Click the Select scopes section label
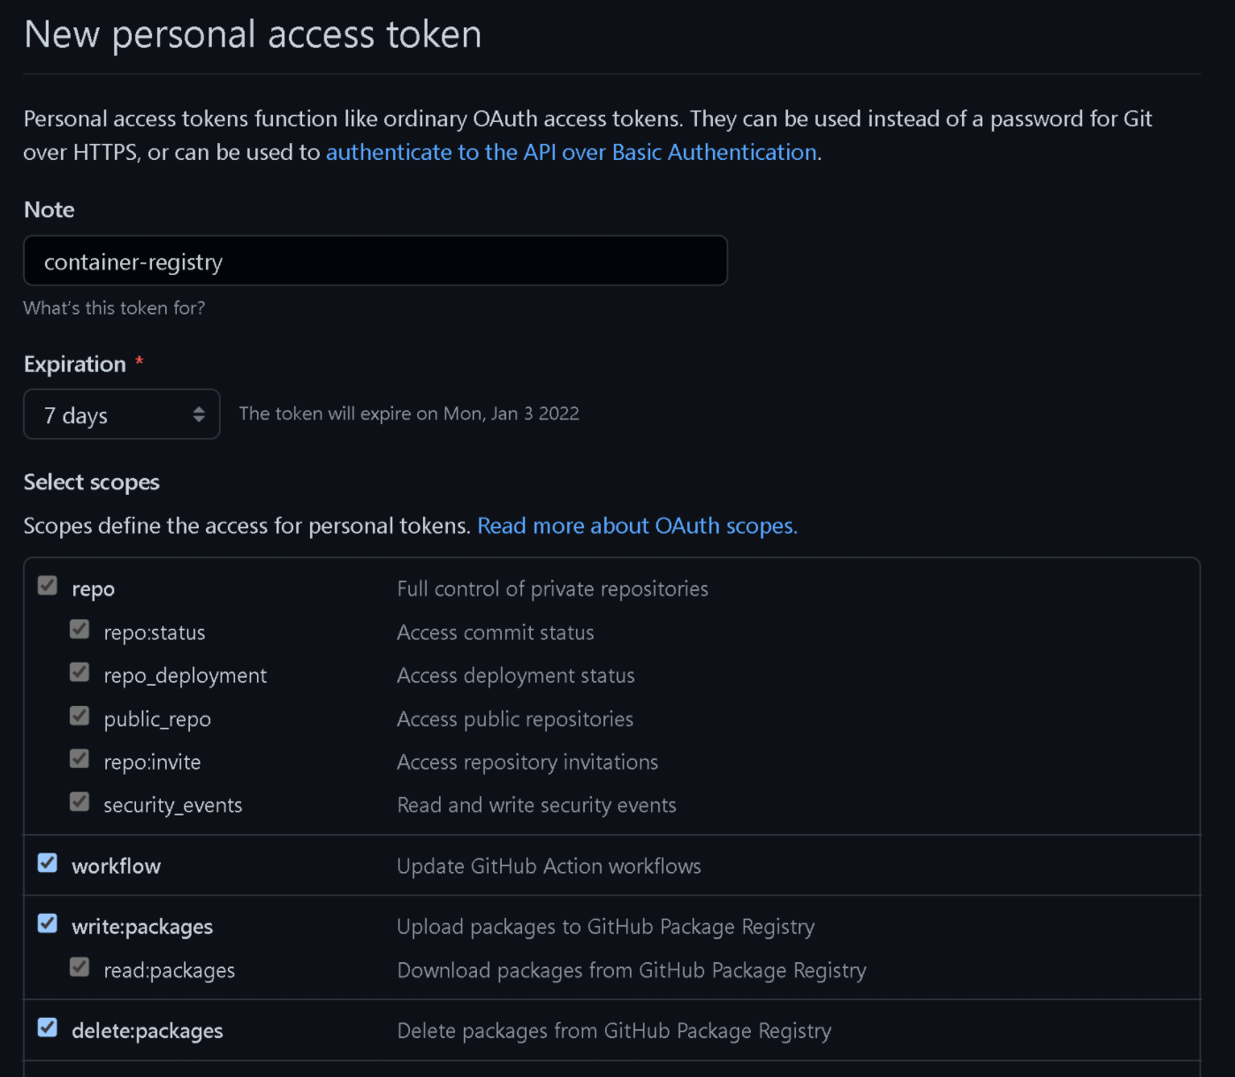This screenshot has height=1077, width=1235. pyautogui.click(x=91, y=482)
